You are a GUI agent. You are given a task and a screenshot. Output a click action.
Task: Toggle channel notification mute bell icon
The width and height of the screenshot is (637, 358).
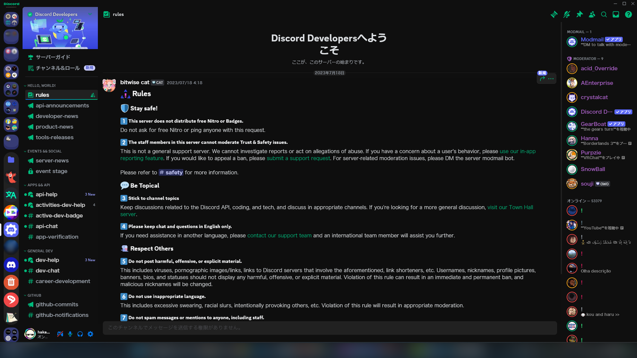[567, 14]
